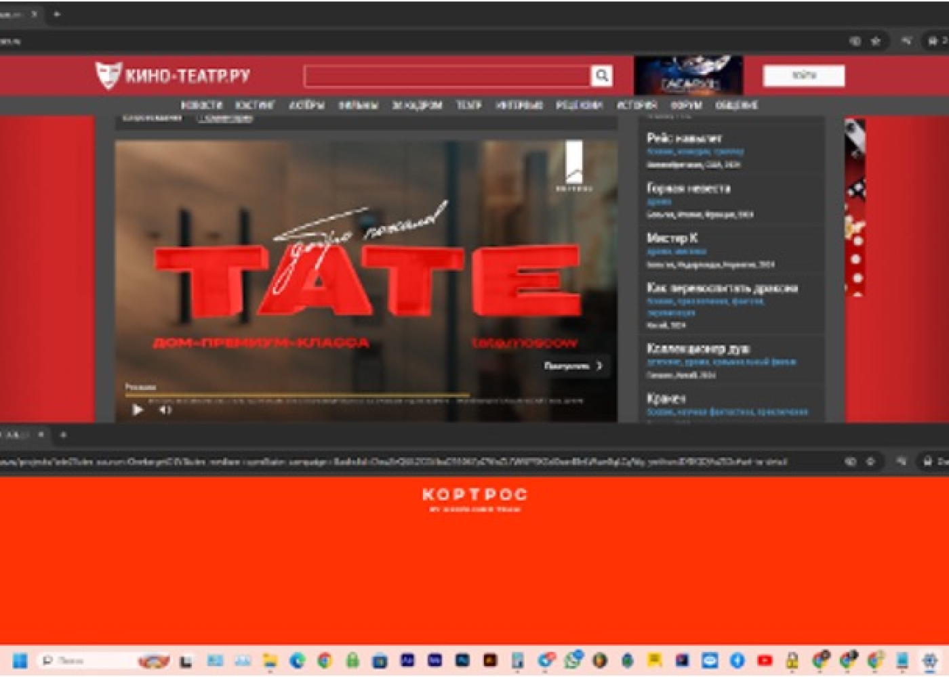Click the skip ad button with arrow
Screen dimensions: 949x677
pos(573,366)
